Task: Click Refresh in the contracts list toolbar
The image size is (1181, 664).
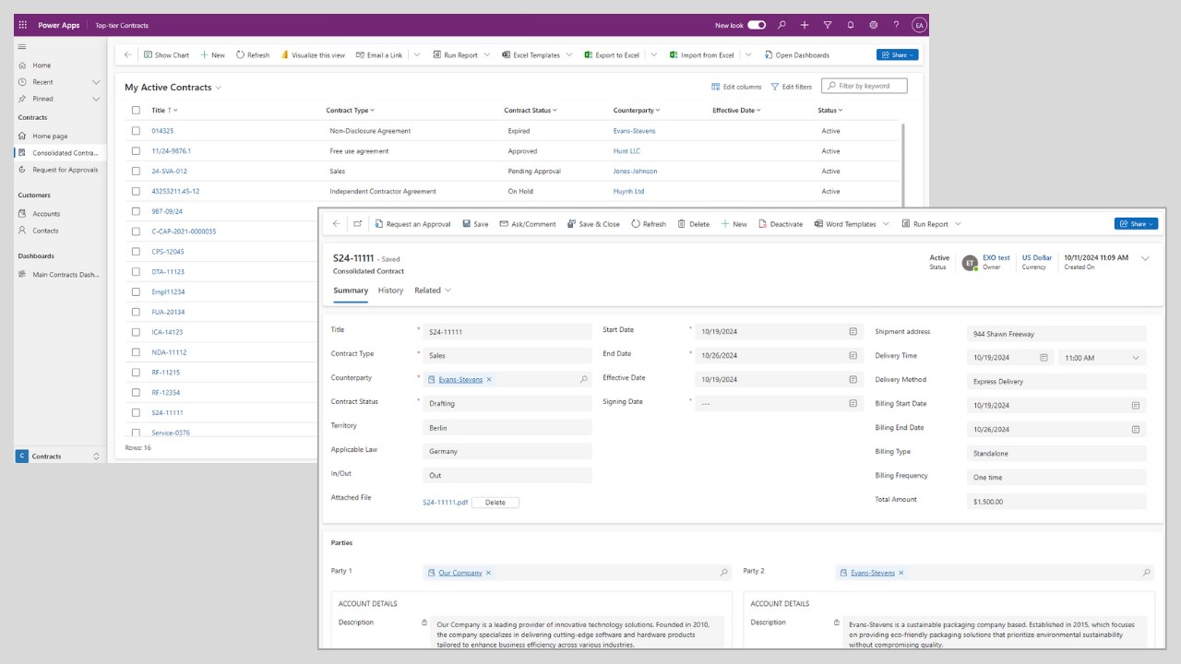Action: 253,55
